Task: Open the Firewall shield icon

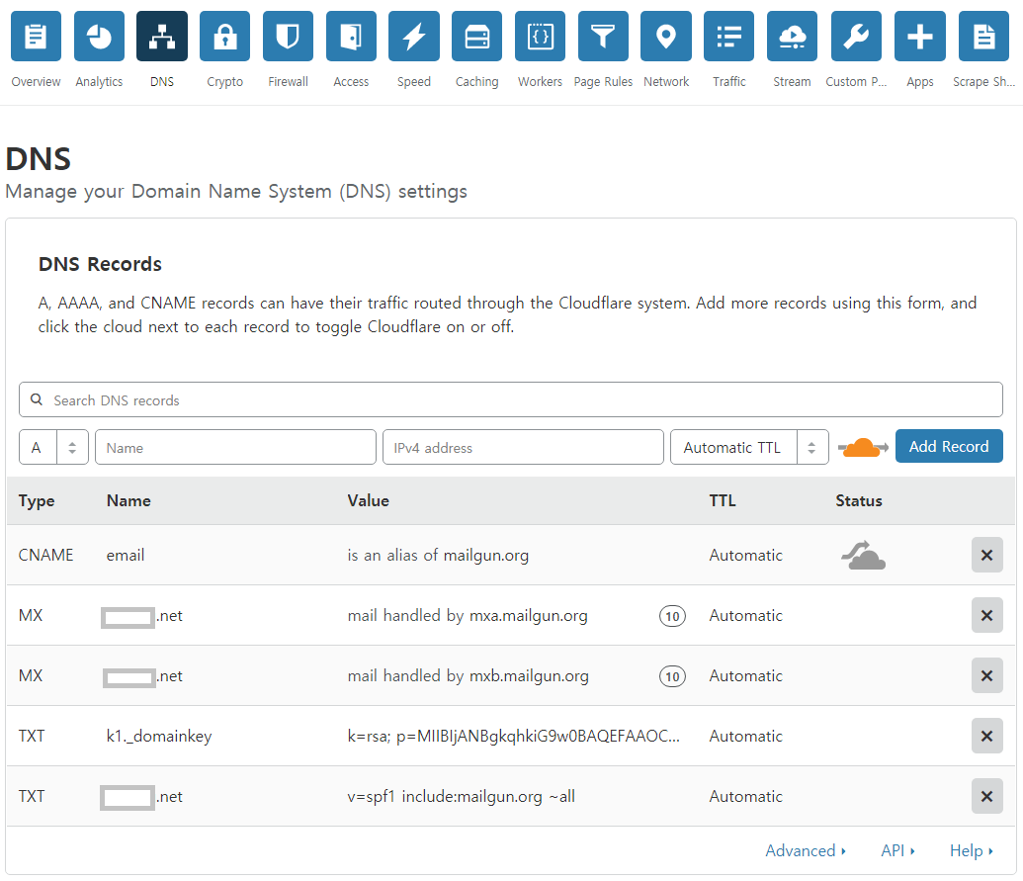Action: (288, 36)
